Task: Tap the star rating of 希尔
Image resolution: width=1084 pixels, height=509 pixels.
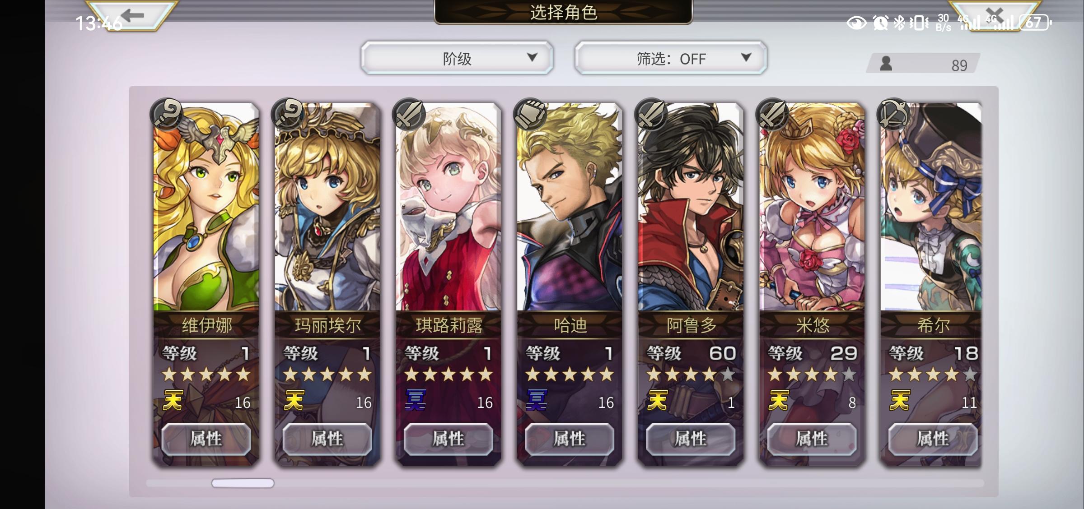Action: (933, 375)
